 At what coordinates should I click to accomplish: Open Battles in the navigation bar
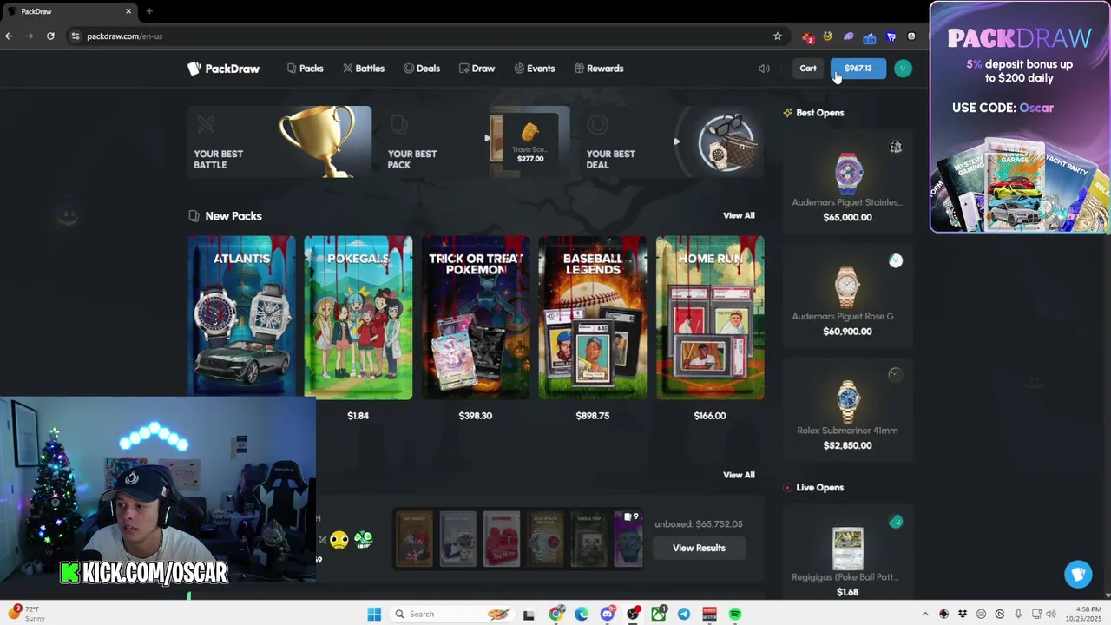(363, 69)
